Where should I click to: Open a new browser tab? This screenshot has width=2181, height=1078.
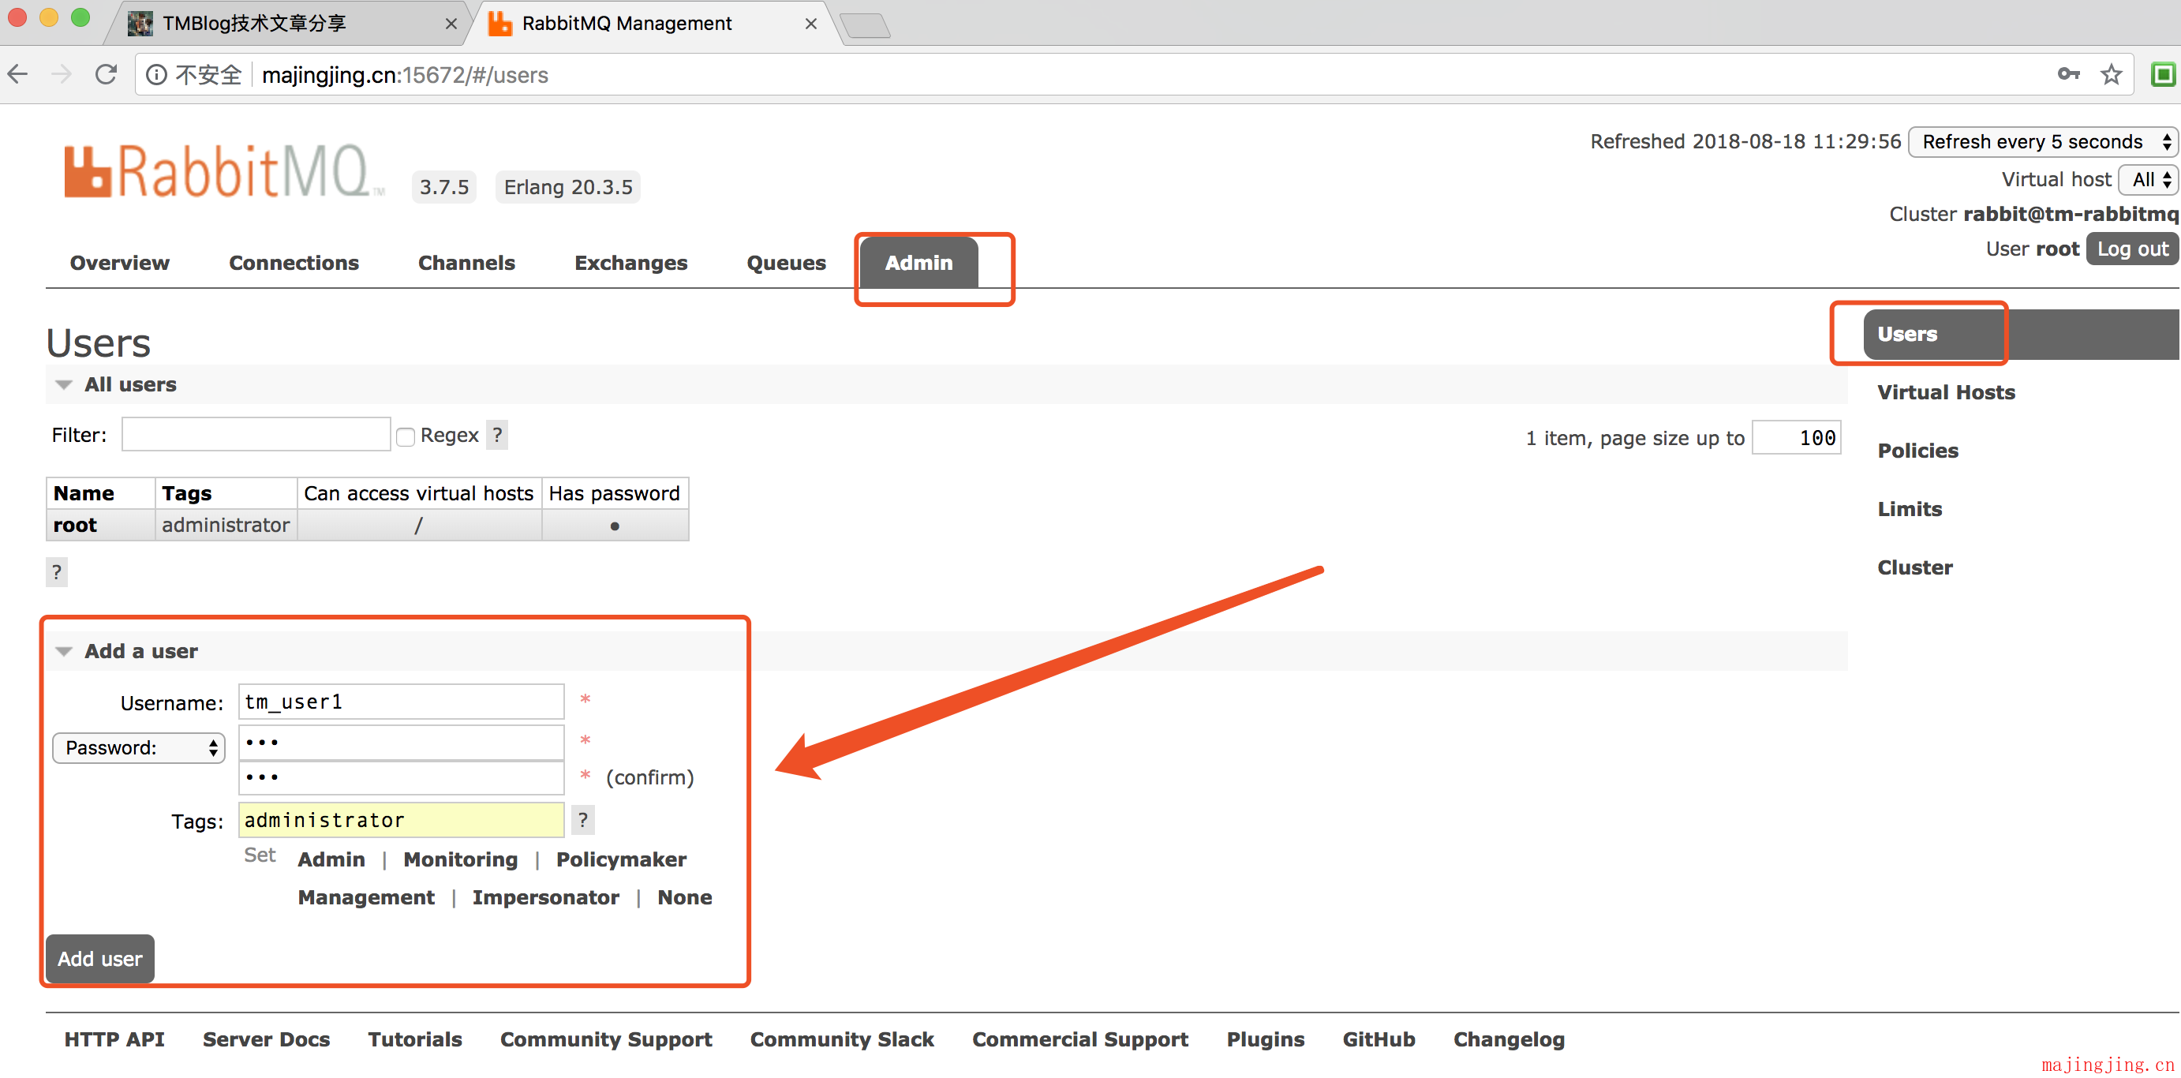pyautogui.click(x=866, y=25)
